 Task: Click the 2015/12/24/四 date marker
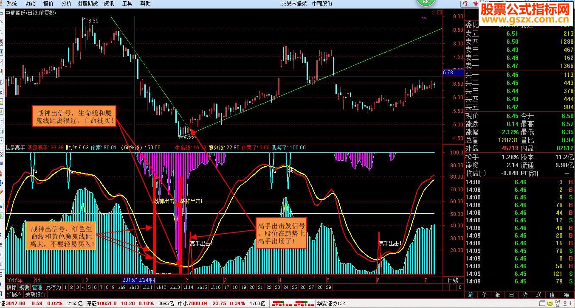139,280
